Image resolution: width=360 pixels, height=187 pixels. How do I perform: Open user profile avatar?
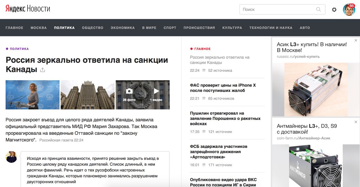(349, 10)
